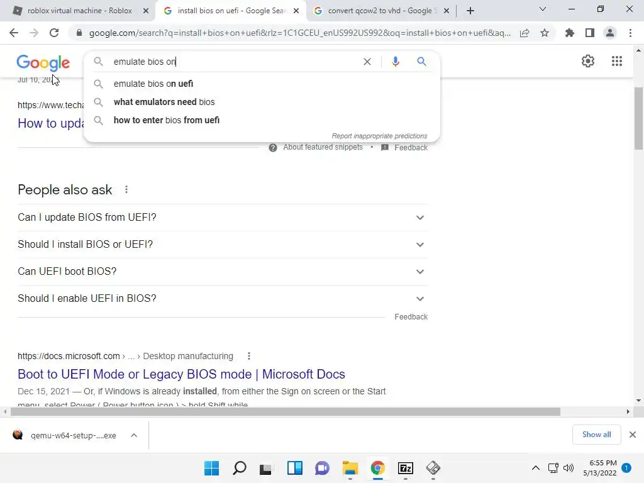Open File Explorer from taskbar
Image resolution: width=644 pixels, height=483 pixels.
click(350, 468)
